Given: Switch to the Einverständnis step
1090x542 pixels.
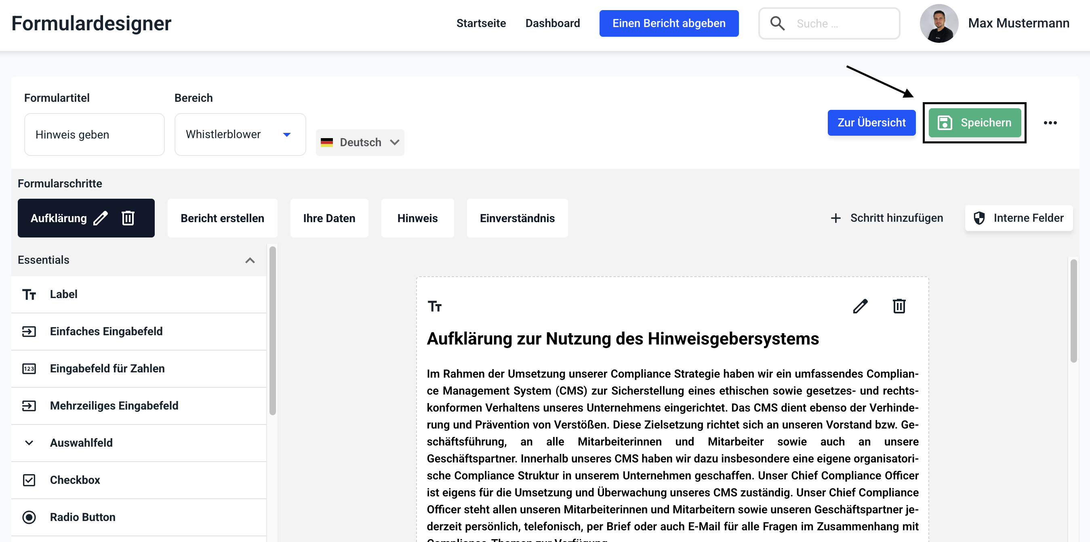Looking at the screenshot, I should coord(517,218).
